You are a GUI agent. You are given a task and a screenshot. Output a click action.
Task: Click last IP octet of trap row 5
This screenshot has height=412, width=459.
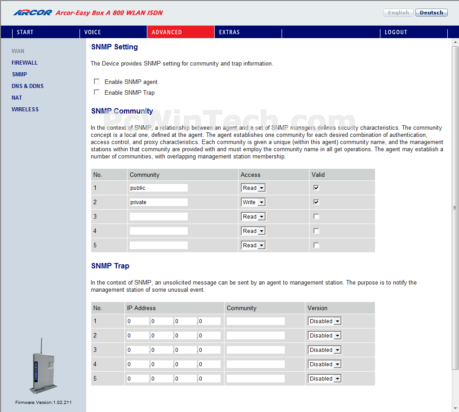(x=210, y=378)
